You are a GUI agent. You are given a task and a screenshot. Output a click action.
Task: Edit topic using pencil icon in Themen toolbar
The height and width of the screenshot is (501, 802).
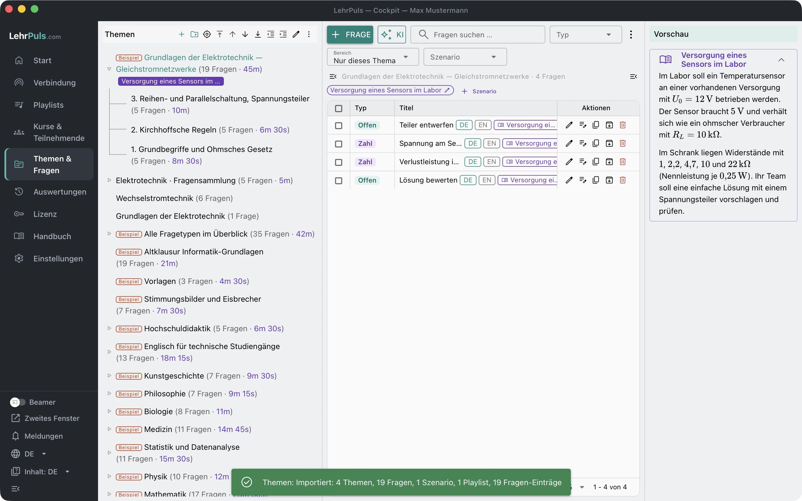[x=296, y=35]
